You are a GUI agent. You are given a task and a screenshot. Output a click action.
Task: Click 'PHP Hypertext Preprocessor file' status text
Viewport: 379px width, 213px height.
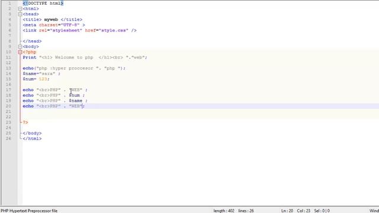click(29, 211)
